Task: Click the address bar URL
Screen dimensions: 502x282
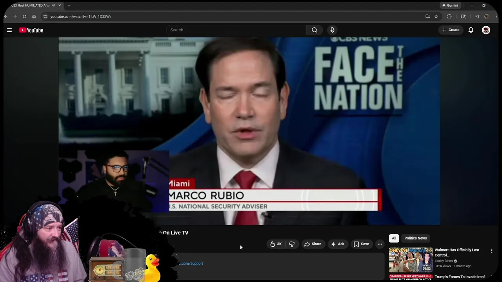Action: coord(81,16)
